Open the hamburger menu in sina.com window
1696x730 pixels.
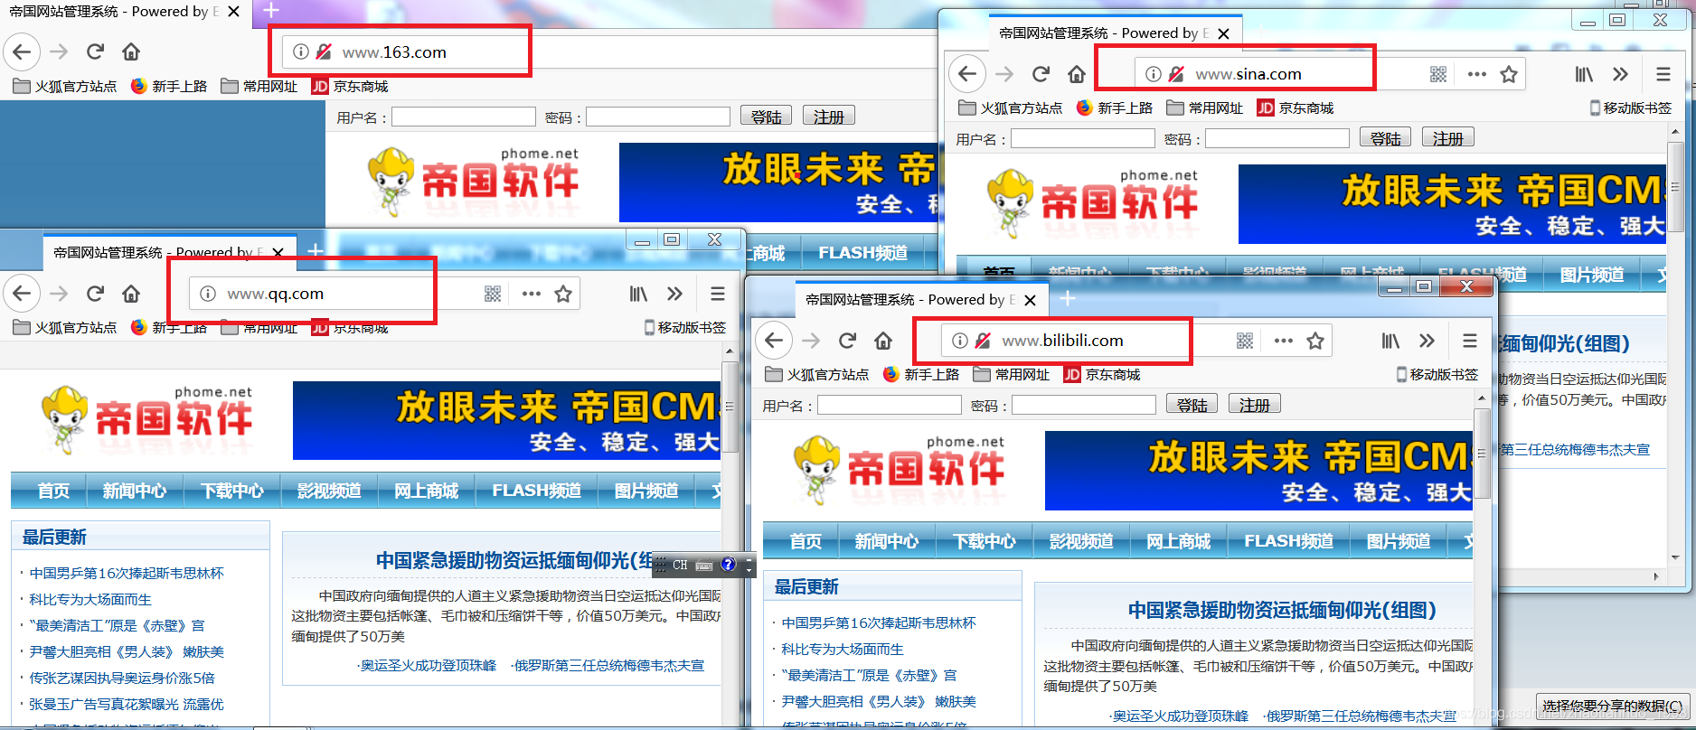click(x=1663, y=74)
